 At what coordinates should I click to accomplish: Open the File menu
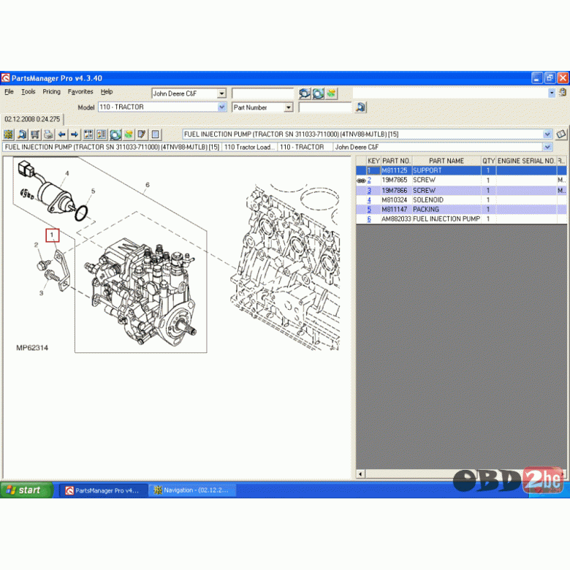(x=9, y=91)
